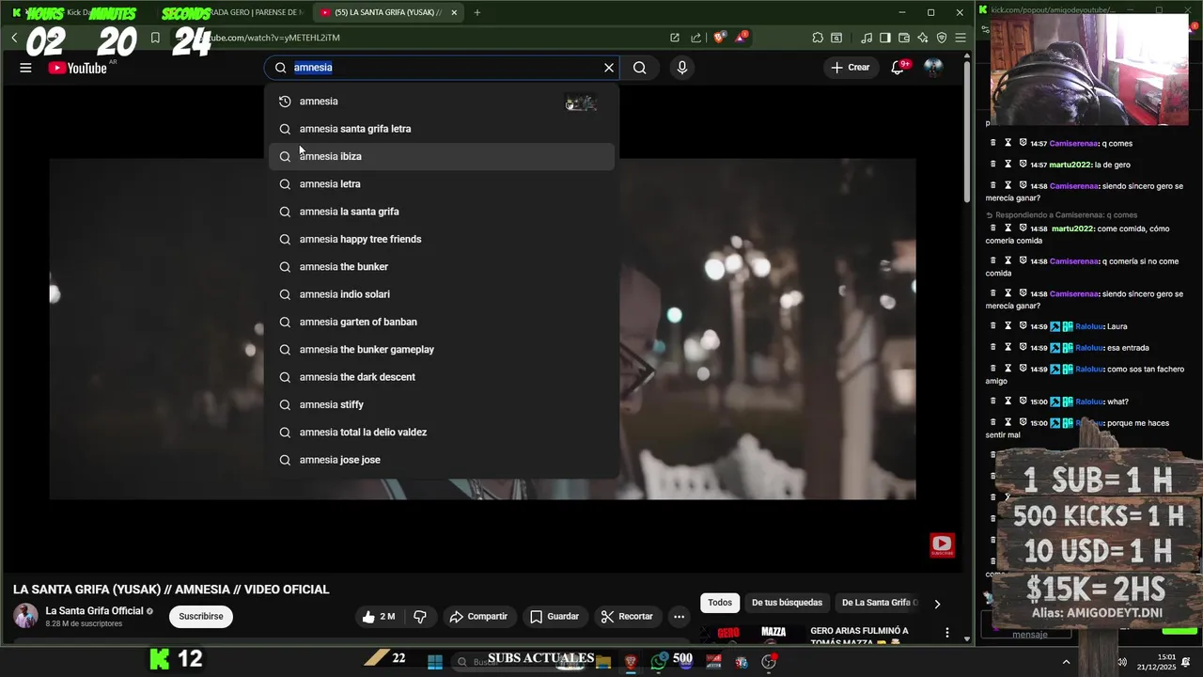Image resolution: width=1203 pixels, height=677 pixels.
Task: Select the 'De La Santa Grifa' chip
Action: (878, 603)
